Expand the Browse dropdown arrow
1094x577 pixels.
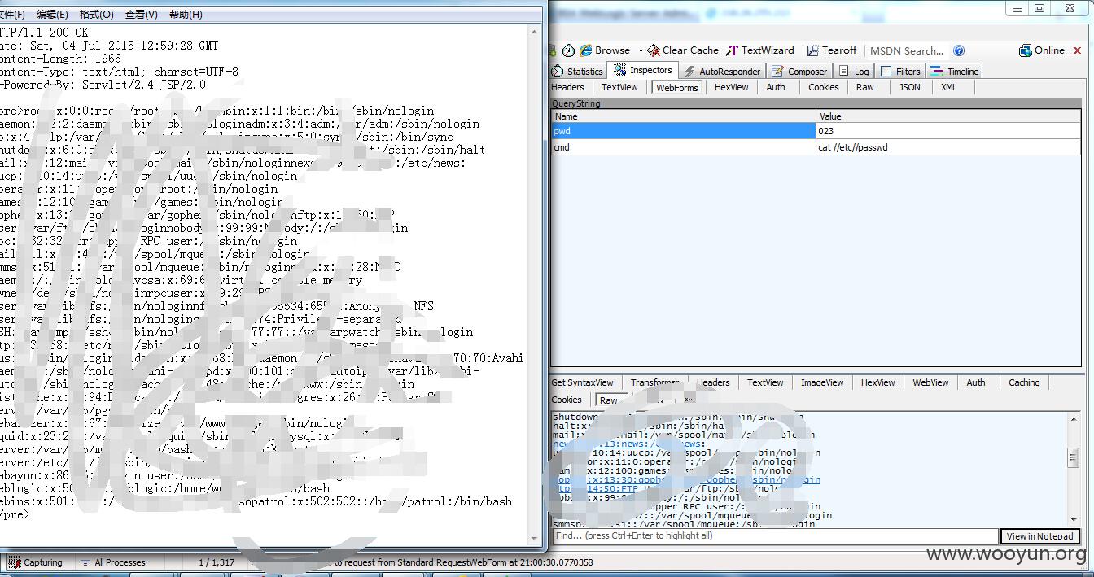pyautogui.click(x=641, y=50)
